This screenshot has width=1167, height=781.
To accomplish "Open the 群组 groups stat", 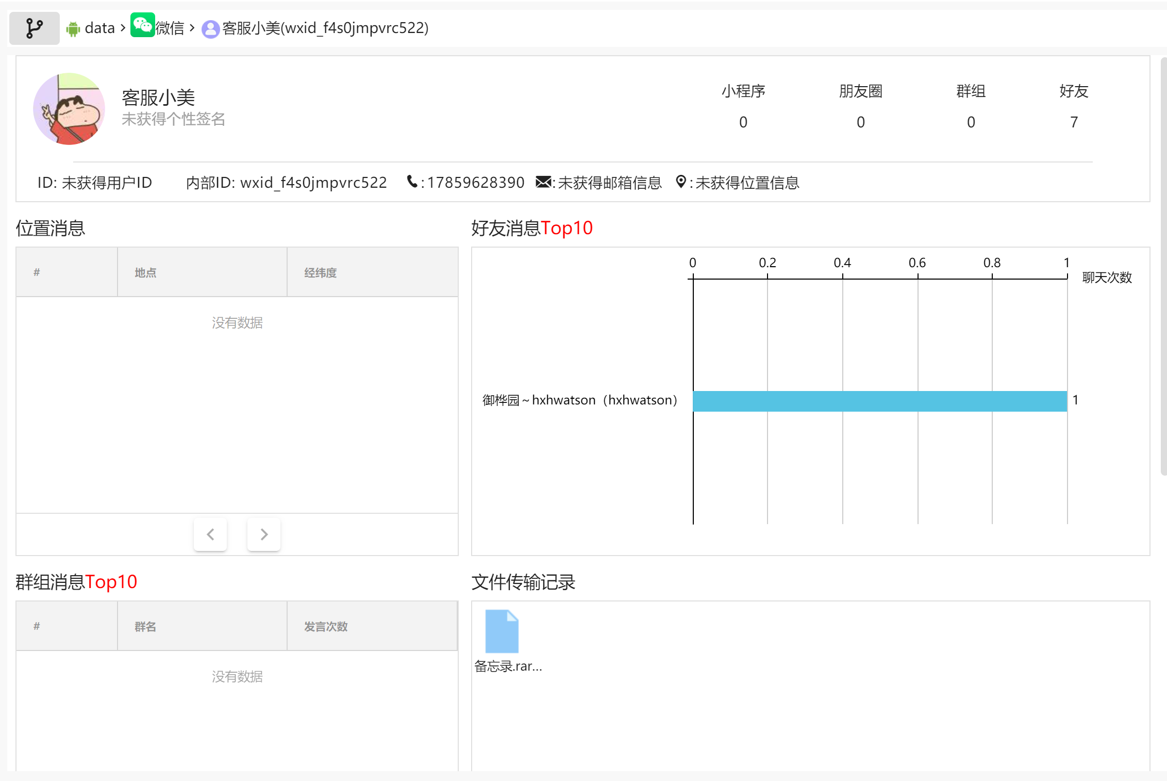I will tap(971, 92).
